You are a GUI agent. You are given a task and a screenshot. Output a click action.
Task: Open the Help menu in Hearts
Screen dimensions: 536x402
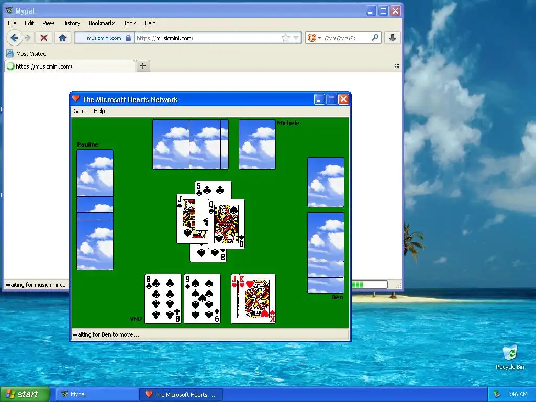[99, 111]
